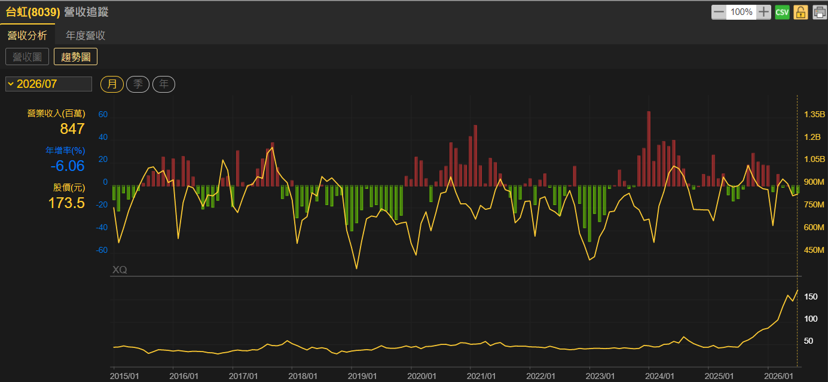Click the 450M right axis value
828x382 pixels.
[x=814, y=250]
